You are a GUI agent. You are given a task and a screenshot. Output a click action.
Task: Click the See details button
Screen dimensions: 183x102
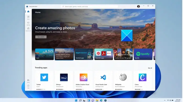[41, 37]
